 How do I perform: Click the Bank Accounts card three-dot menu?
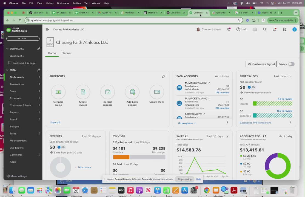coord(227,123)
